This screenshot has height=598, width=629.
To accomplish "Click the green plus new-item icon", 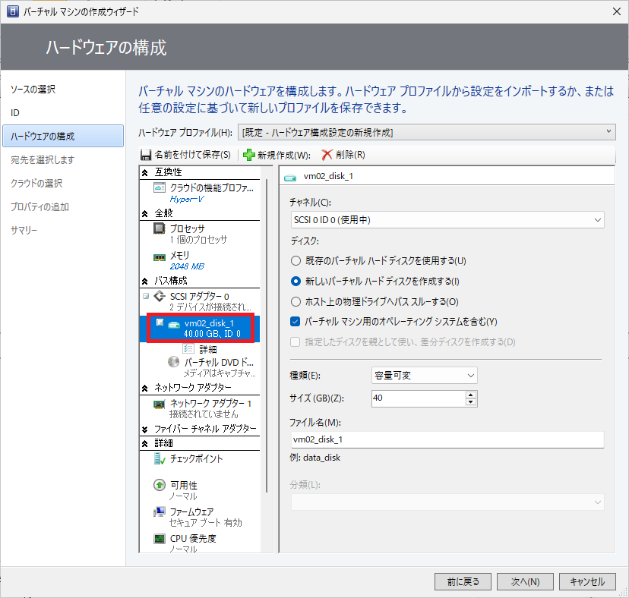I will pos(249,155).
